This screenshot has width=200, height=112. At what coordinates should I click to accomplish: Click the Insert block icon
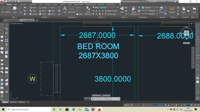[122, 10]
